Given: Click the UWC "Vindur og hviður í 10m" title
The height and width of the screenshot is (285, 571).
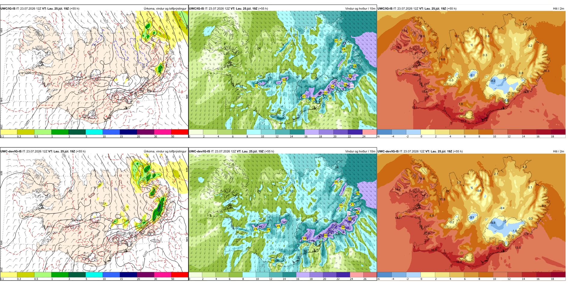Looking at the screenshot, I should (x=360, y=9).
